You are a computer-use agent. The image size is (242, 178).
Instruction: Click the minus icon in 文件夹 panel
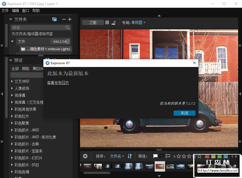pos(64,19)
